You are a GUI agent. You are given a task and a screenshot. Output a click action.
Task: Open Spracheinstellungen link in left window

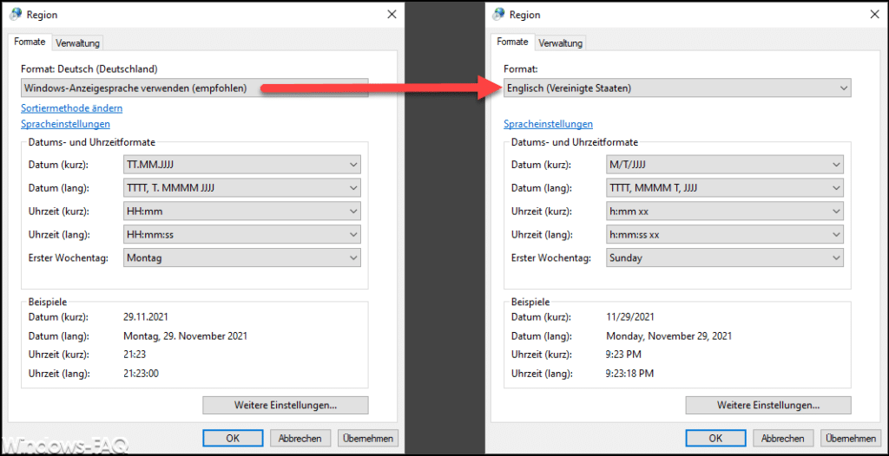[65, 124]
